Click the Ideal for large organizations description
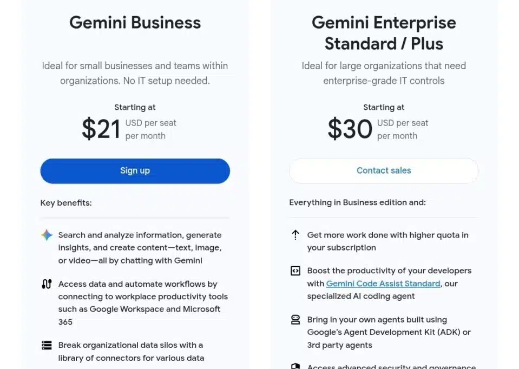Image resolution: width=519 pixels, height=369 pixels. (384, 73)
